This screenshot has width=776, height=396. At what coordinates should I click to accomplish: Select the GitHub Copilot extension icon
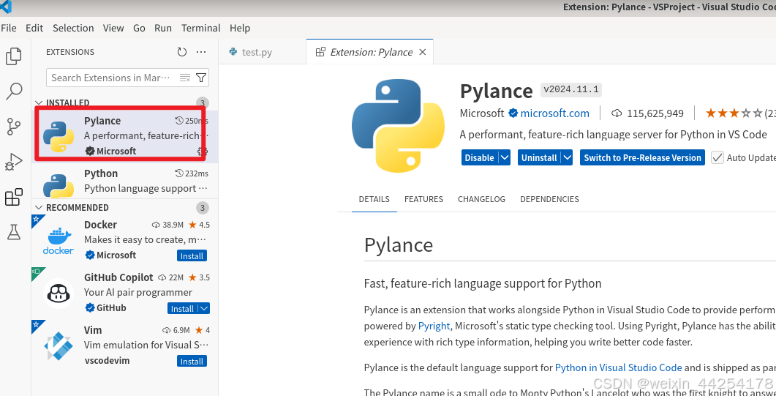(x=59, y=293)
